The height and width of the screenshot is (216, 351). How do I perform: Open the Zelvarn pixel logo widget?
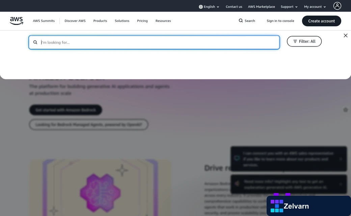click(277, 206)
